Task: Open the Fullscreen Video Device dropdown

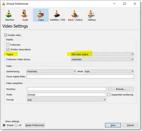Action: 102,59
